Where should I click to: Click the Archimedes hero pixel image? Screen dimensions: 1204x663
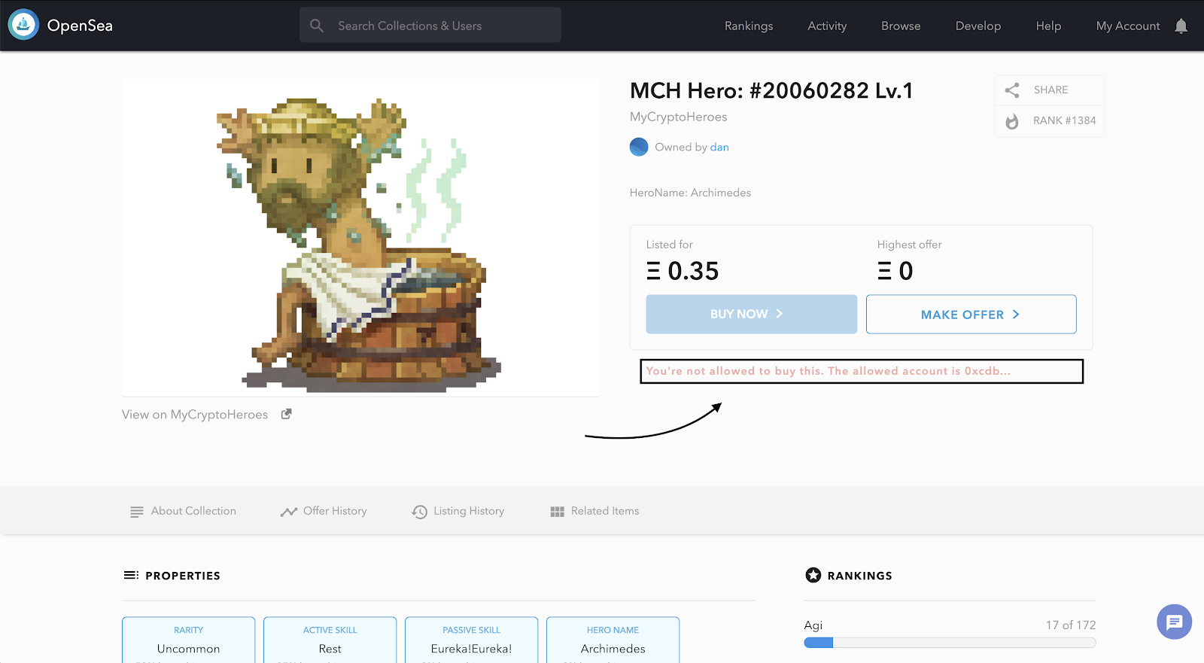point(361,237)
